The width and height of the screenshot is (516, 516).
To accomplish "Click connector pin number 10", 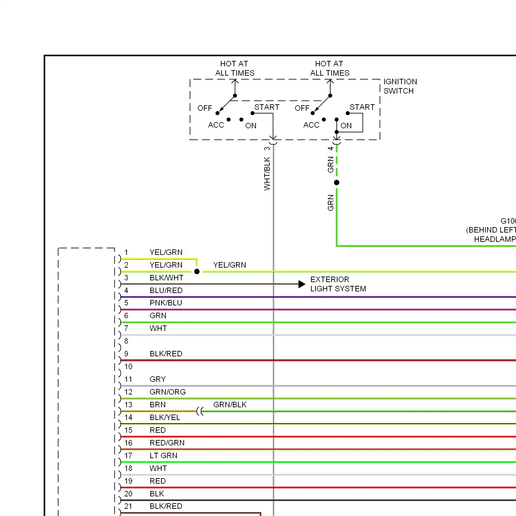I will click(x=128, y=366).
